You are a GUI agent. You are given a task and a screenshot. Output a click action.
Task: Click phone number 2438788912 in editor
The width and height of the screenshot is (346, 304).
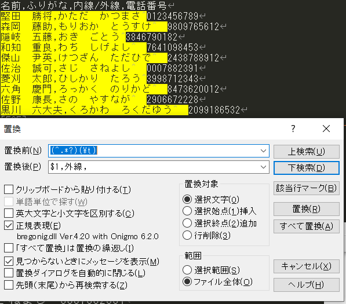[194, 58]
